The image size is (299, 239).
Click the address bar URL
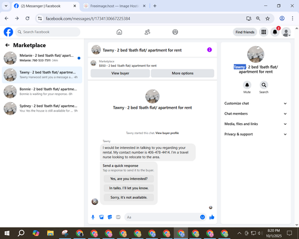[x=88, y=19]
